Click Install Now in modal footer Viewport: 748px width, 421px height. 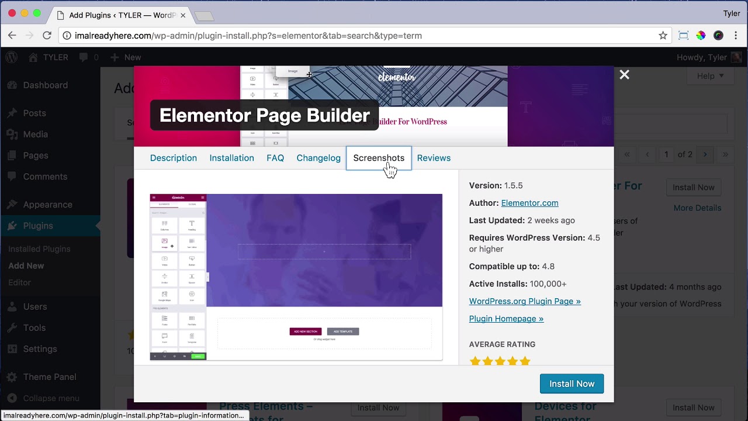(x=572, y=384)
